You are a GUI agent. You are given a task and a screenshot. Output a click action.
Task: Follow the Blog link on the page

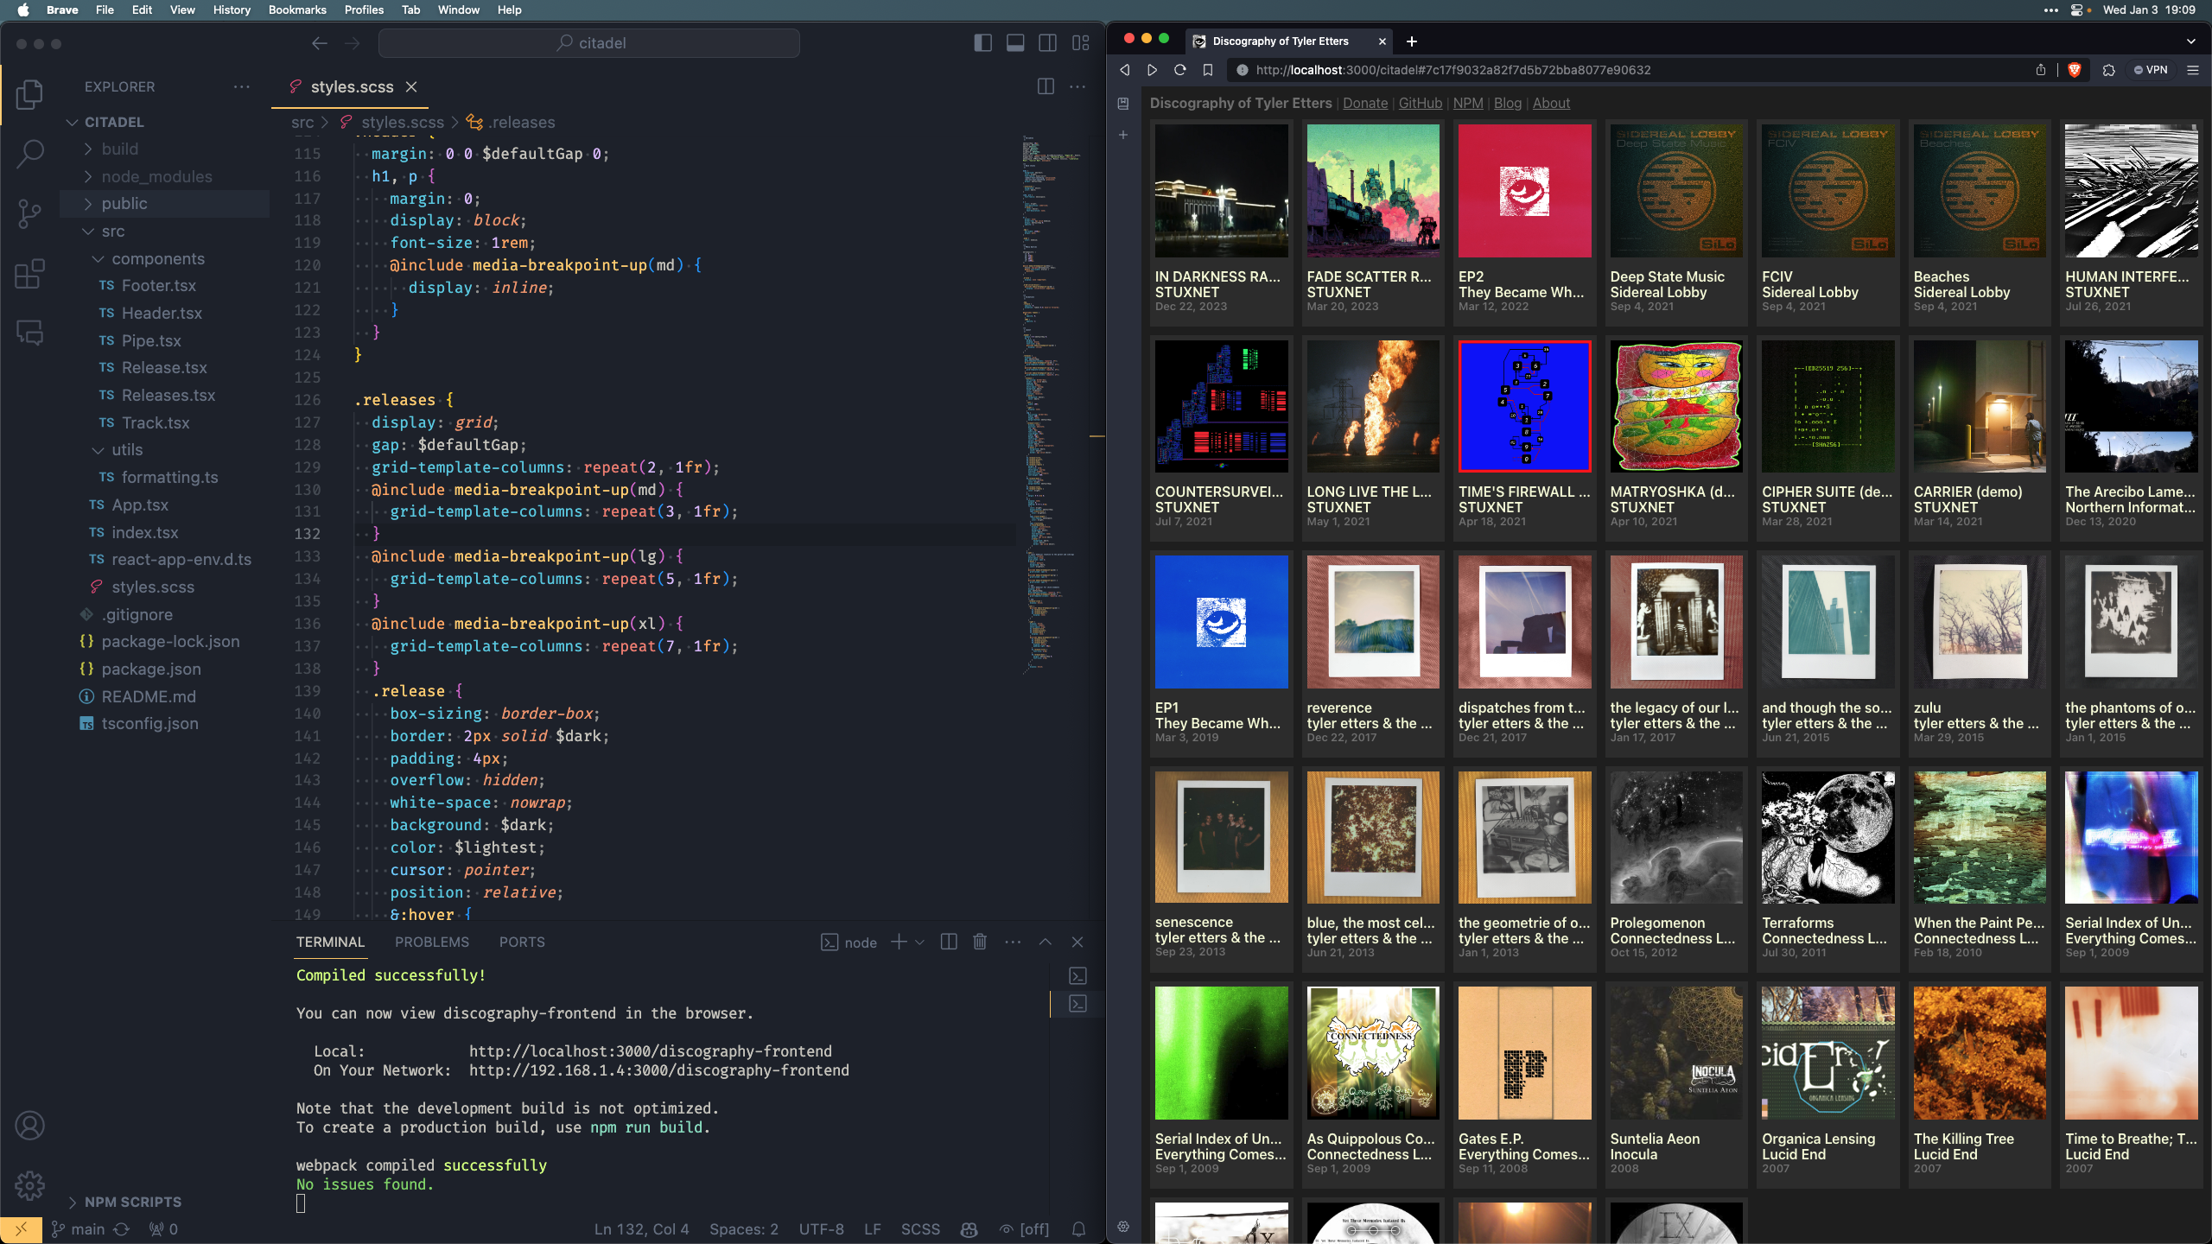(x=1508, y=103)
